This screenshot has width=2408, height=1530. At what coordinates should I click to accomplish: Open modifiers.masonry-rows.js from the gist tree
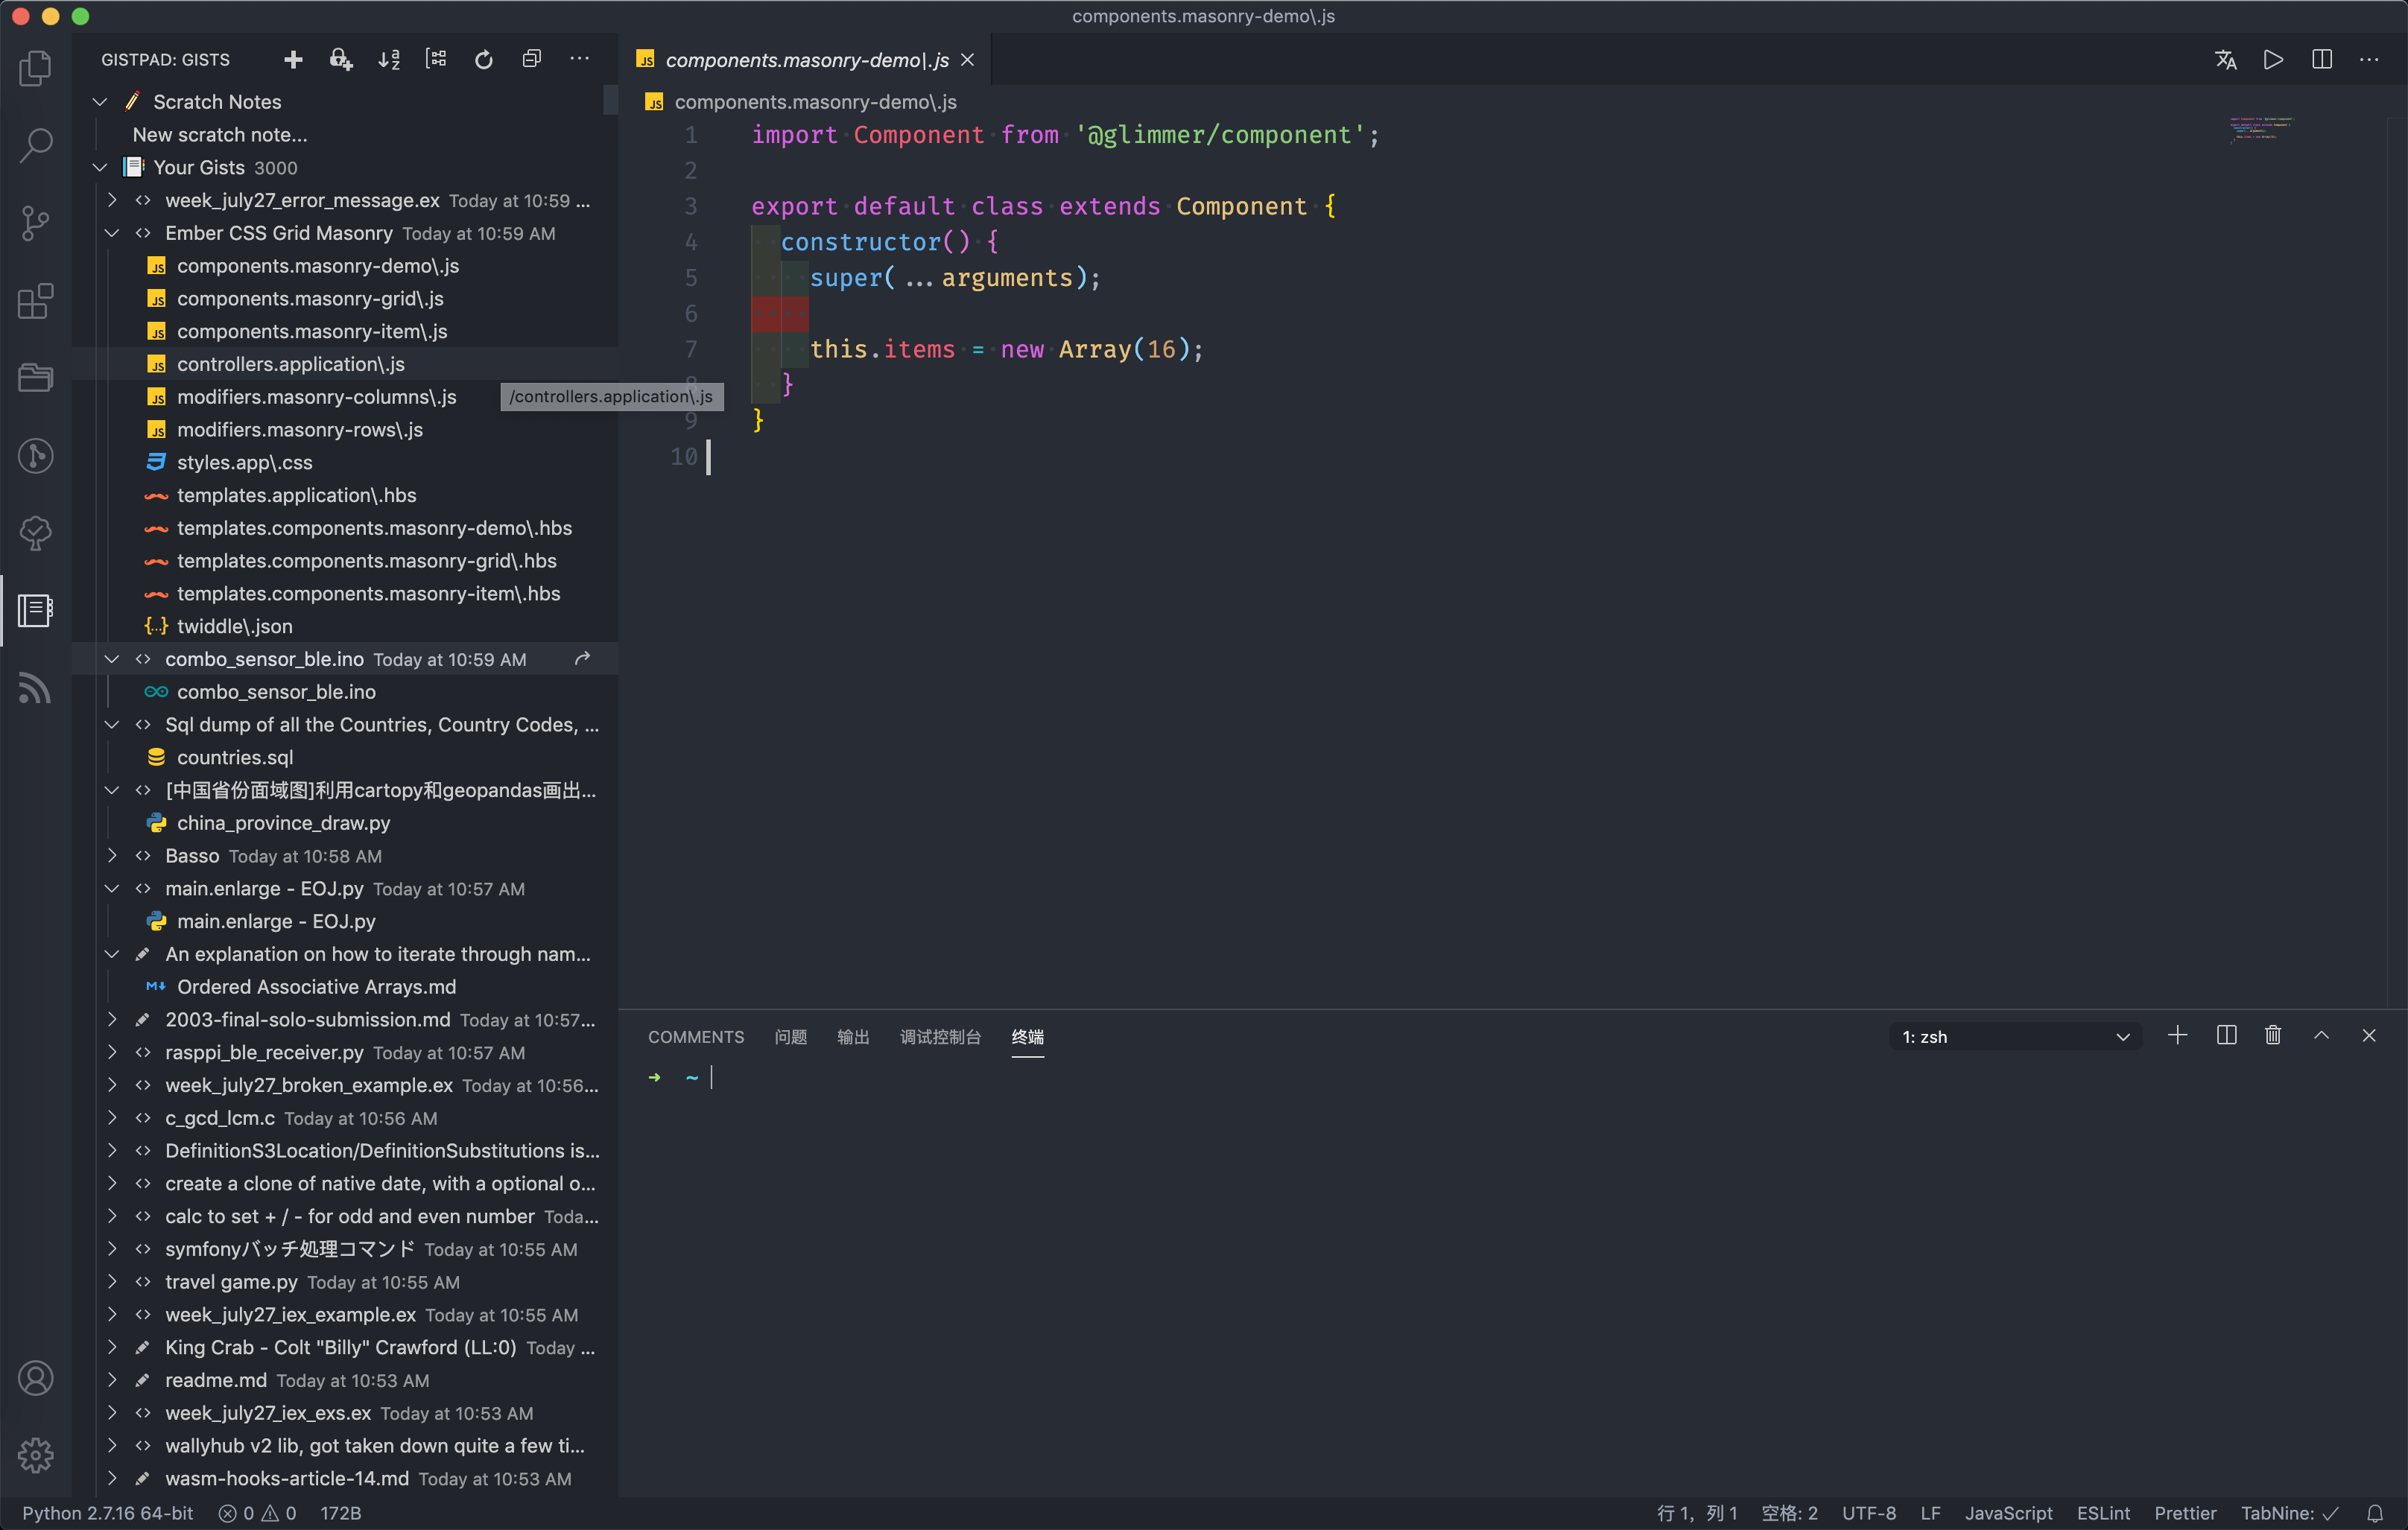pos(300,429)
